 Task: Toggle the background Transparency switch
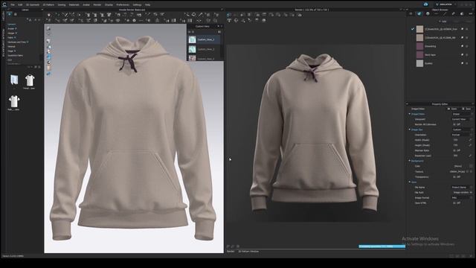(457, 176)
